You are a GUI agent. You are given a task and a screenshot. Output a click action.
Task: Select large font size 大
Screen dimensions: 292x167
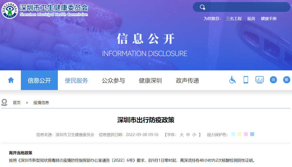click(x=182, y=135)
